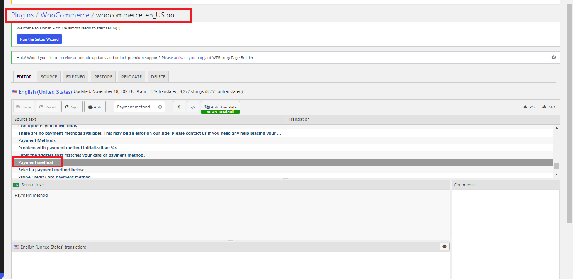
Task: Select 'Select a payment method below.' row
Action: (x=282, y=170)
